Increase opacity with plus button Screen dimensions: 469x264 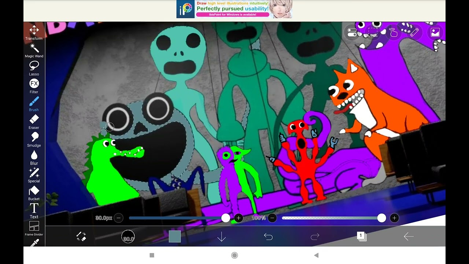coord(394,218)
